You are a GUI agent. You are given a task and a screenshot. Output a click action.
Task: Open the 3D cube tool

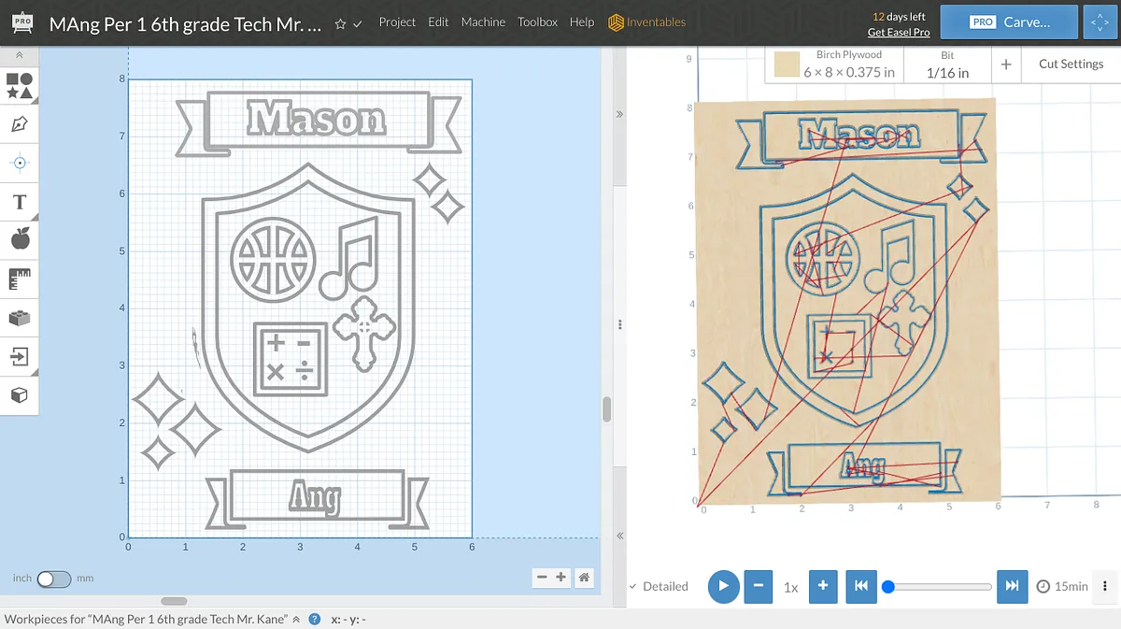click(20, 395)
